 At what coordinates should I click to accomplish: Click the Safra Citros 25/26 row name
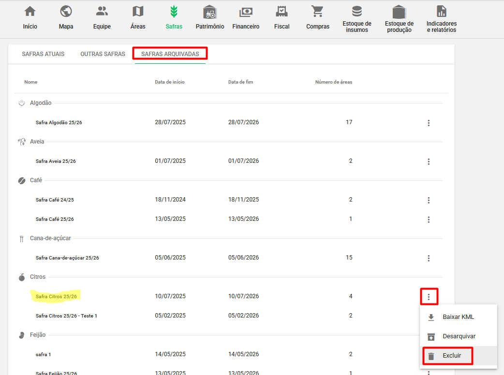tap(56, 296)
